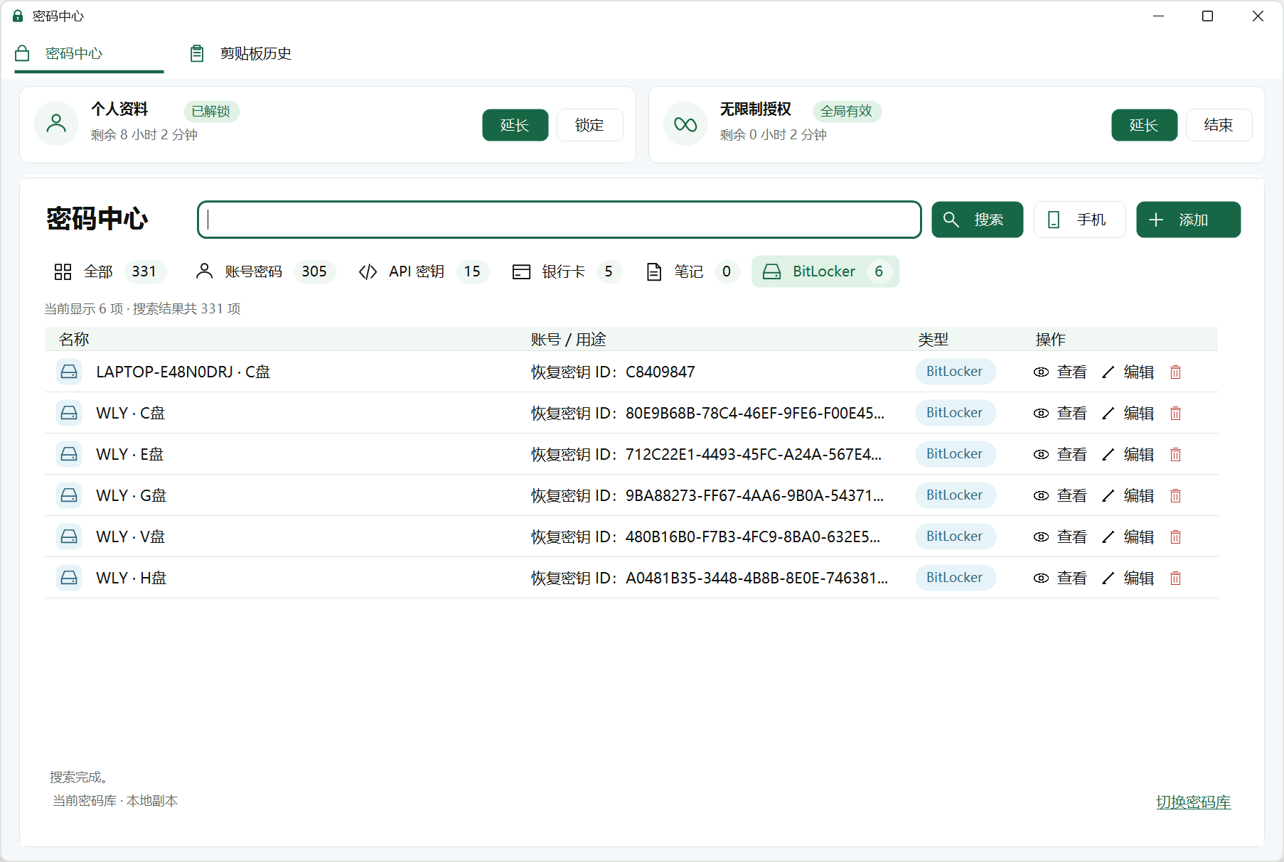The height and width of the screenshot is (862, 1284).
Task: Click the trash icon for WLY · V盘
Action: click(x=1175, y=537)
